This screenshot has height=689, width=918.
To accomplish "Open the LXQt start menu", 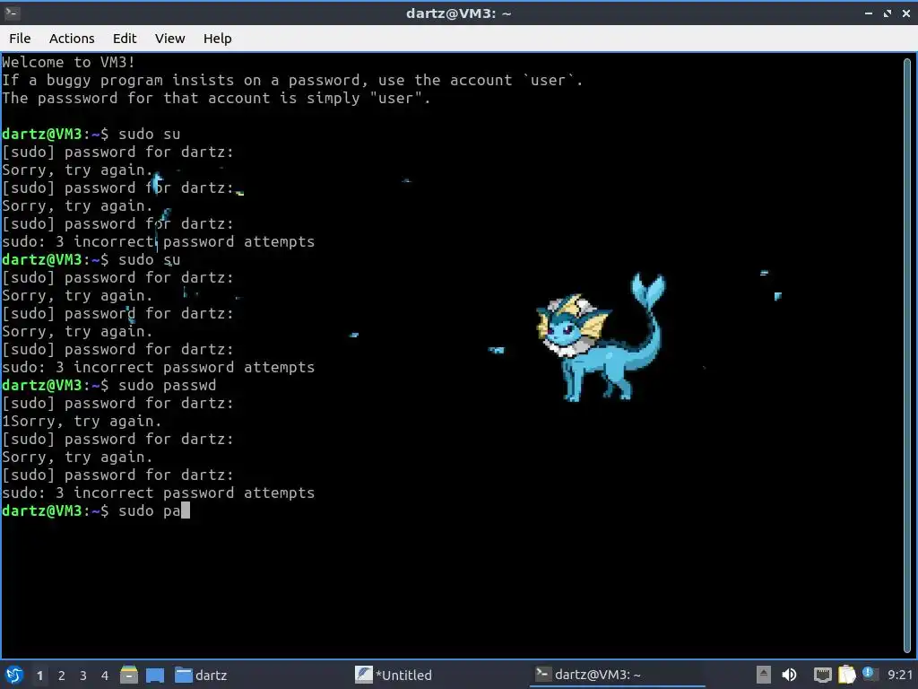I will click(14, 675).
